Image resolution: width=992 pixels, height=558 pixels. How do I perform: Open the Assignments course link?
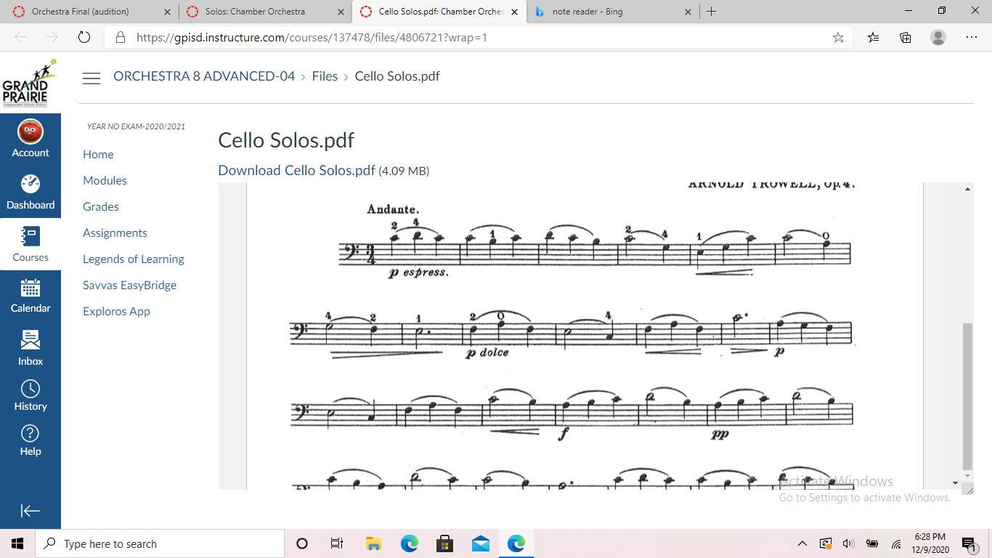(115, 232)
